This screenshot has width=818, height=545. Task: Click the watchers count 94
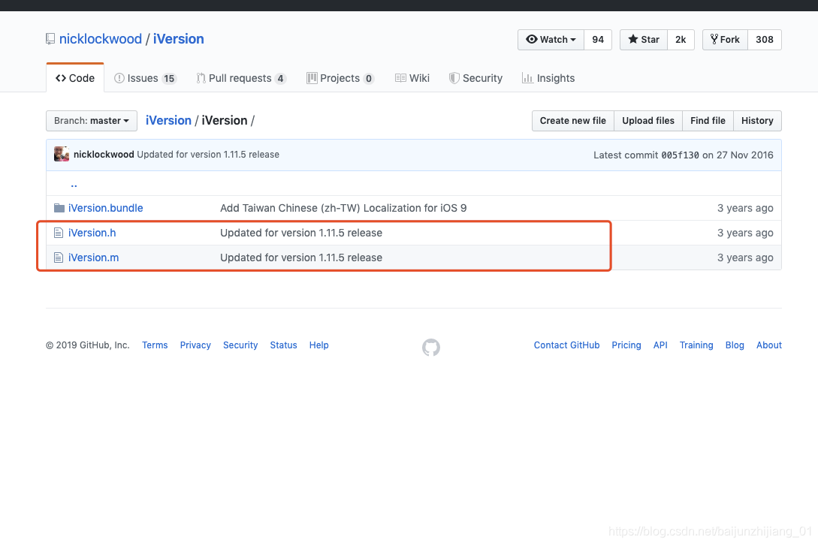(598, 40)
